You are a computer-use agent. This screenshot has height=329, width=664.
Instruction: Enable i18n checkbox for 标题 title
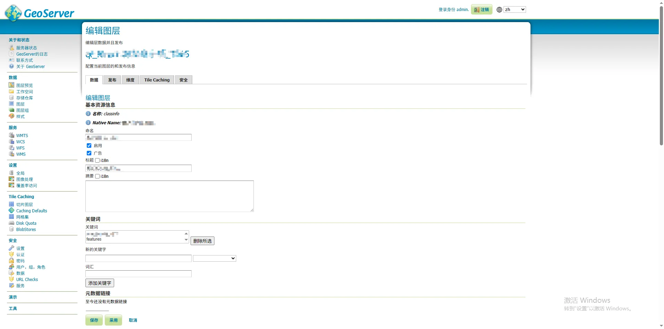(x=98, y=161)
